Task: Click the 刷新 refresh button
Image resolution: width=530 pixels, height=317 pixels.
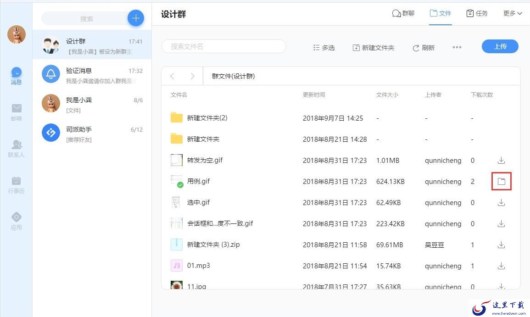Action: click(423, 48)
